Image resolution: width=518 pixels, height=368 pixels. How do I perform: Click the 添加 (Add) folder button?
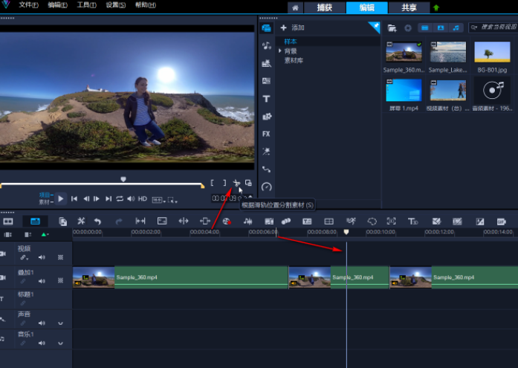point(292,28)
